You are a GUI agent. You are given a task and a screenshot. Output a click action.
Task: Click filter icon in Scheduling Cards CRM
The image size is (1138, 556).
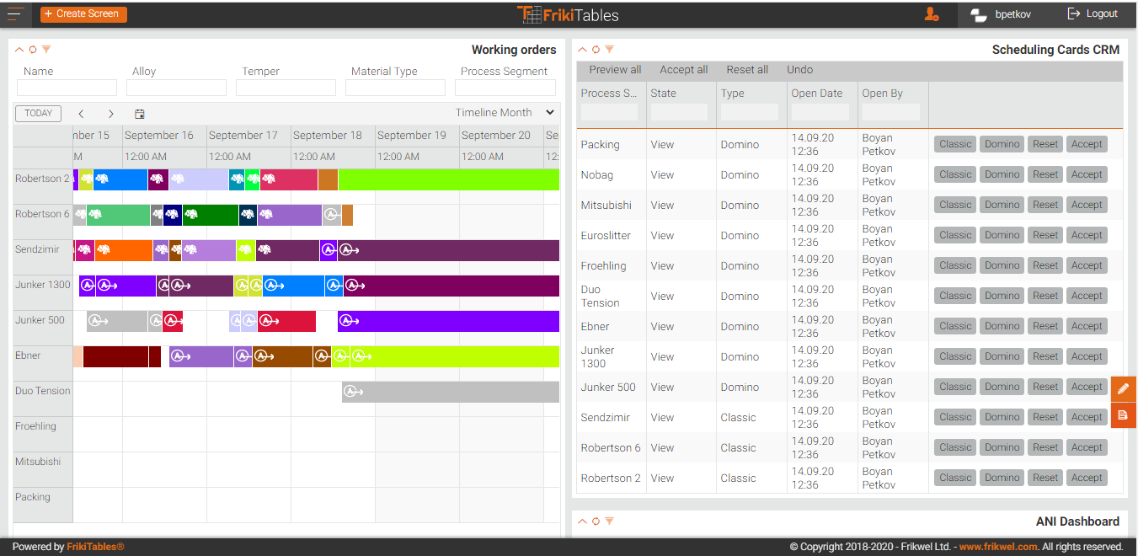(609, 50)
